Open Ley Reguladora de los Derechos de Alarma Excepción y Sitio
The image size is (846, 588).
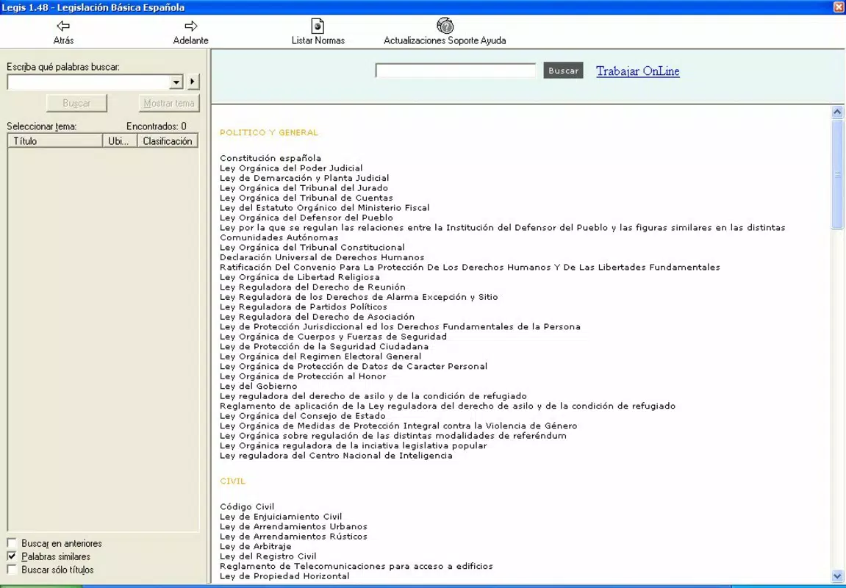pyautogui.click(x=358, y=297)
